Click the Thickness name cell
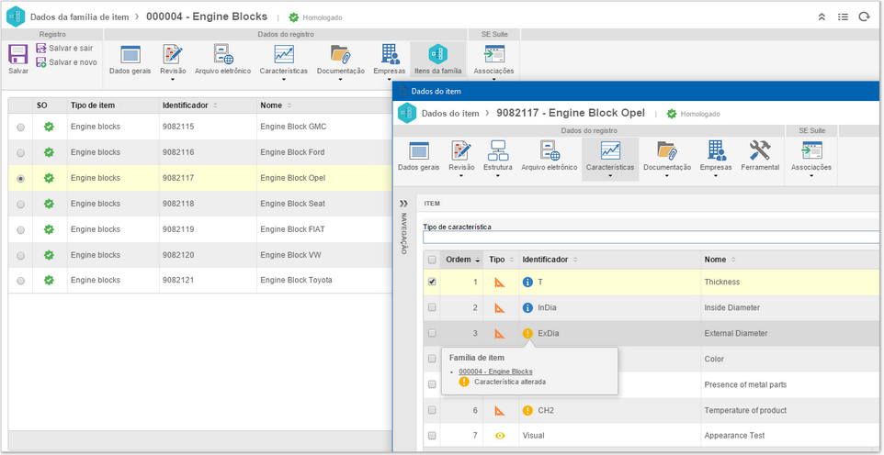 pos(722,283)
